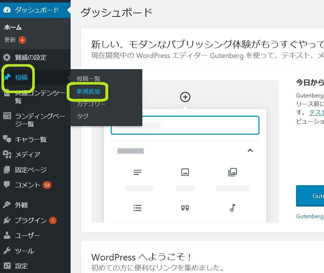Click the paintbrush icon beside 外観
This screenshot has height=273, width=324.
[x=7, y=205]
